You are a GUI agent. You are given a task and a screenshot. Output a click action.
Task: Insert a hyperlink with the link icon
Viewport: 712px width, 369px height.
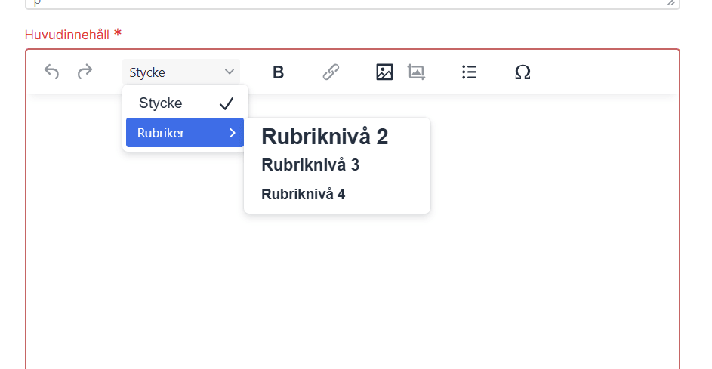tap(331, 72)
